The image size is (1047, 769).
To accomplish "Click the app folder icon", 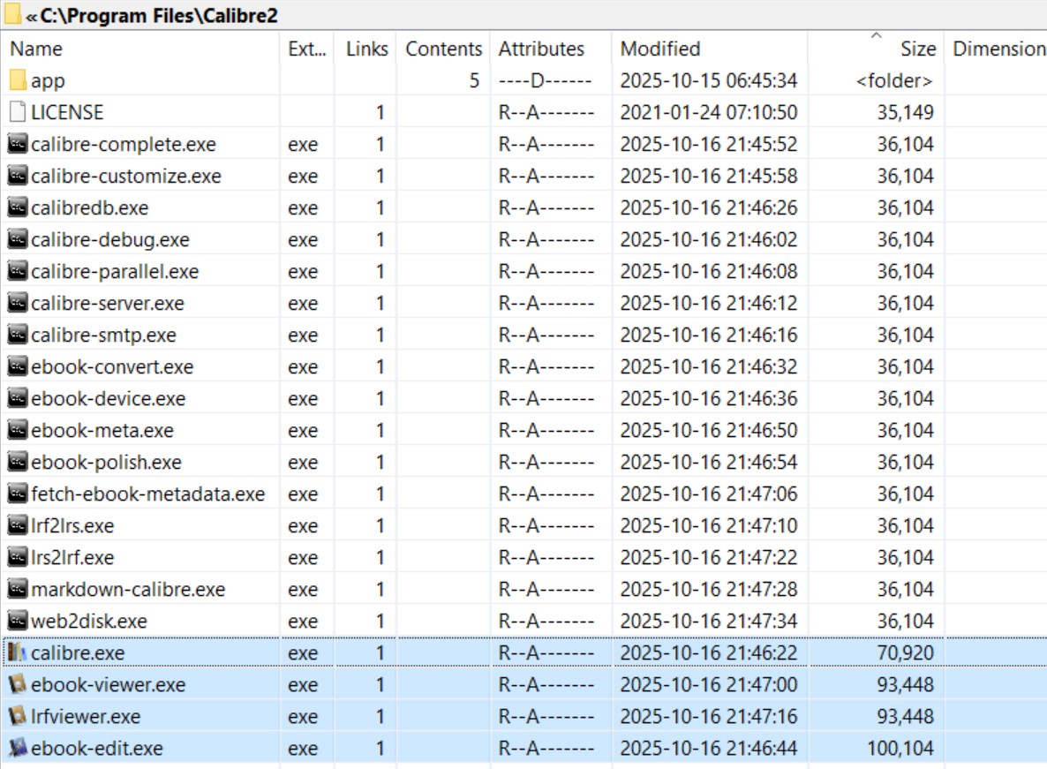I will click(x=18, y=80).
